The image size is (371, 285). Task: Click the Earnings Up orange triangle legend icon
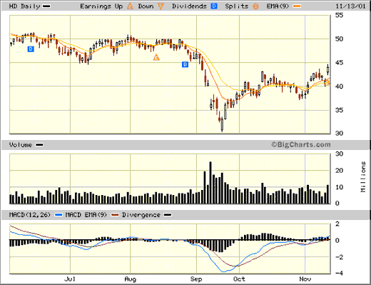click(x=130, y=6)
